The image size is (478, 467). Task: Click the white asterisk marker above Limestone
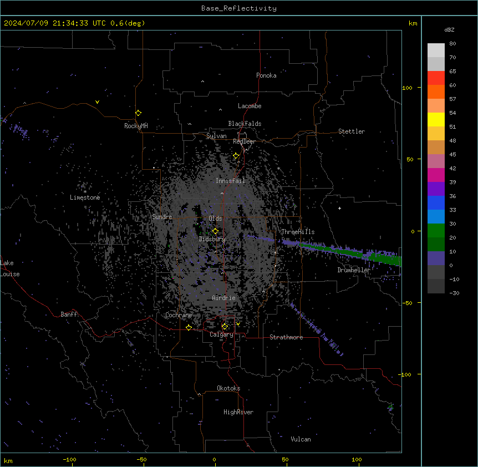point(85,192)
